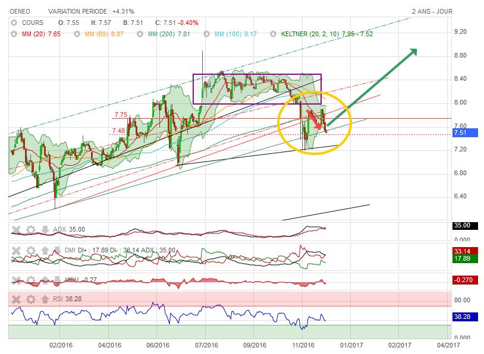The height and width of the screenshot is (354, 484).
Task: Click the blue 7.51 current price tag
Action: [465, 133]
